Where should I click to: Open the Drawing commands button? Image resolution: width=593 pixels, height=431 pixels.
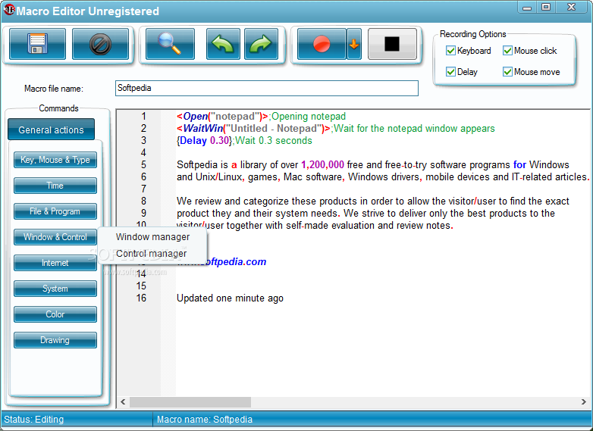pos(55,340)
